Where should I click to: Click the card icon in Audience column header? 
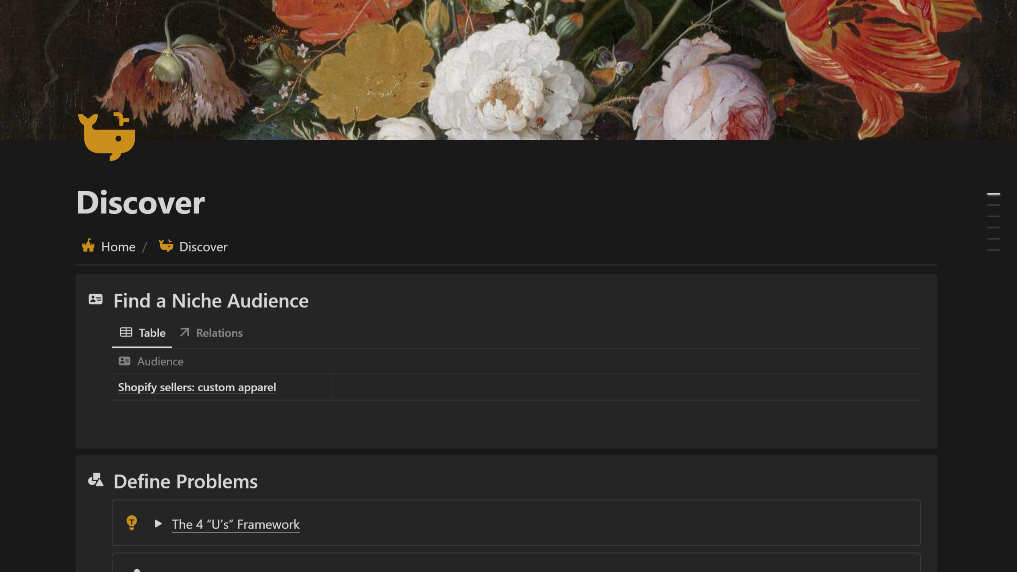coord(125,361)
